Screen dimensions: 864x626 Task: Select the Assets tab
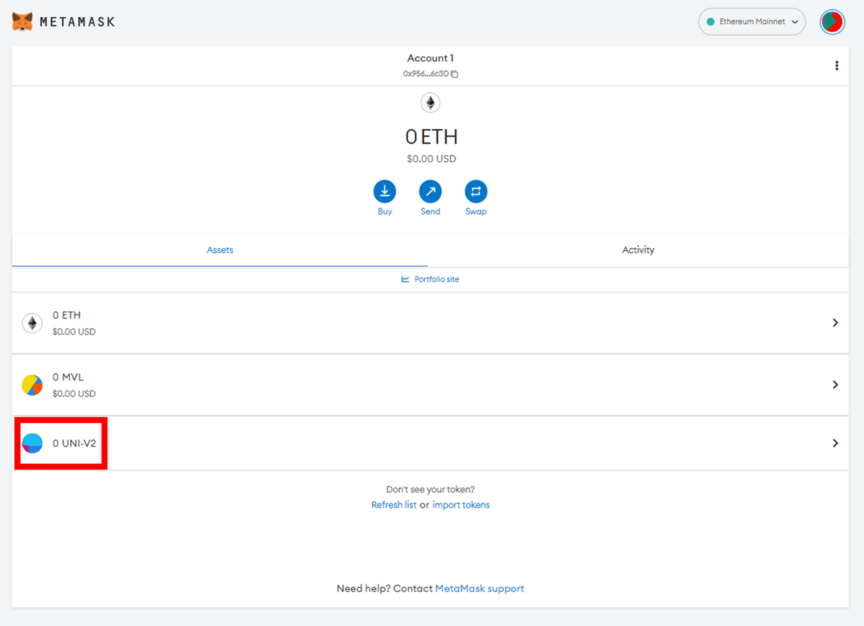coord(219,250)
